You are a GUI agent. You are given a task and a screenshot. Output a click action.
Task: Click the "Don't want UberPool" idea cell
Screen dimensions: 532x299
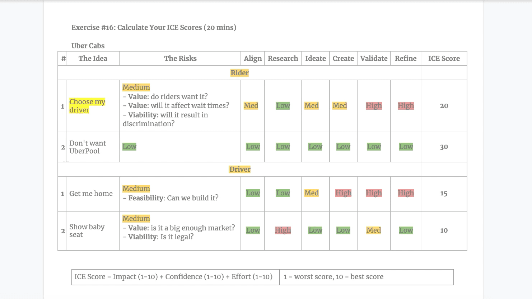(x=88, y=147)
